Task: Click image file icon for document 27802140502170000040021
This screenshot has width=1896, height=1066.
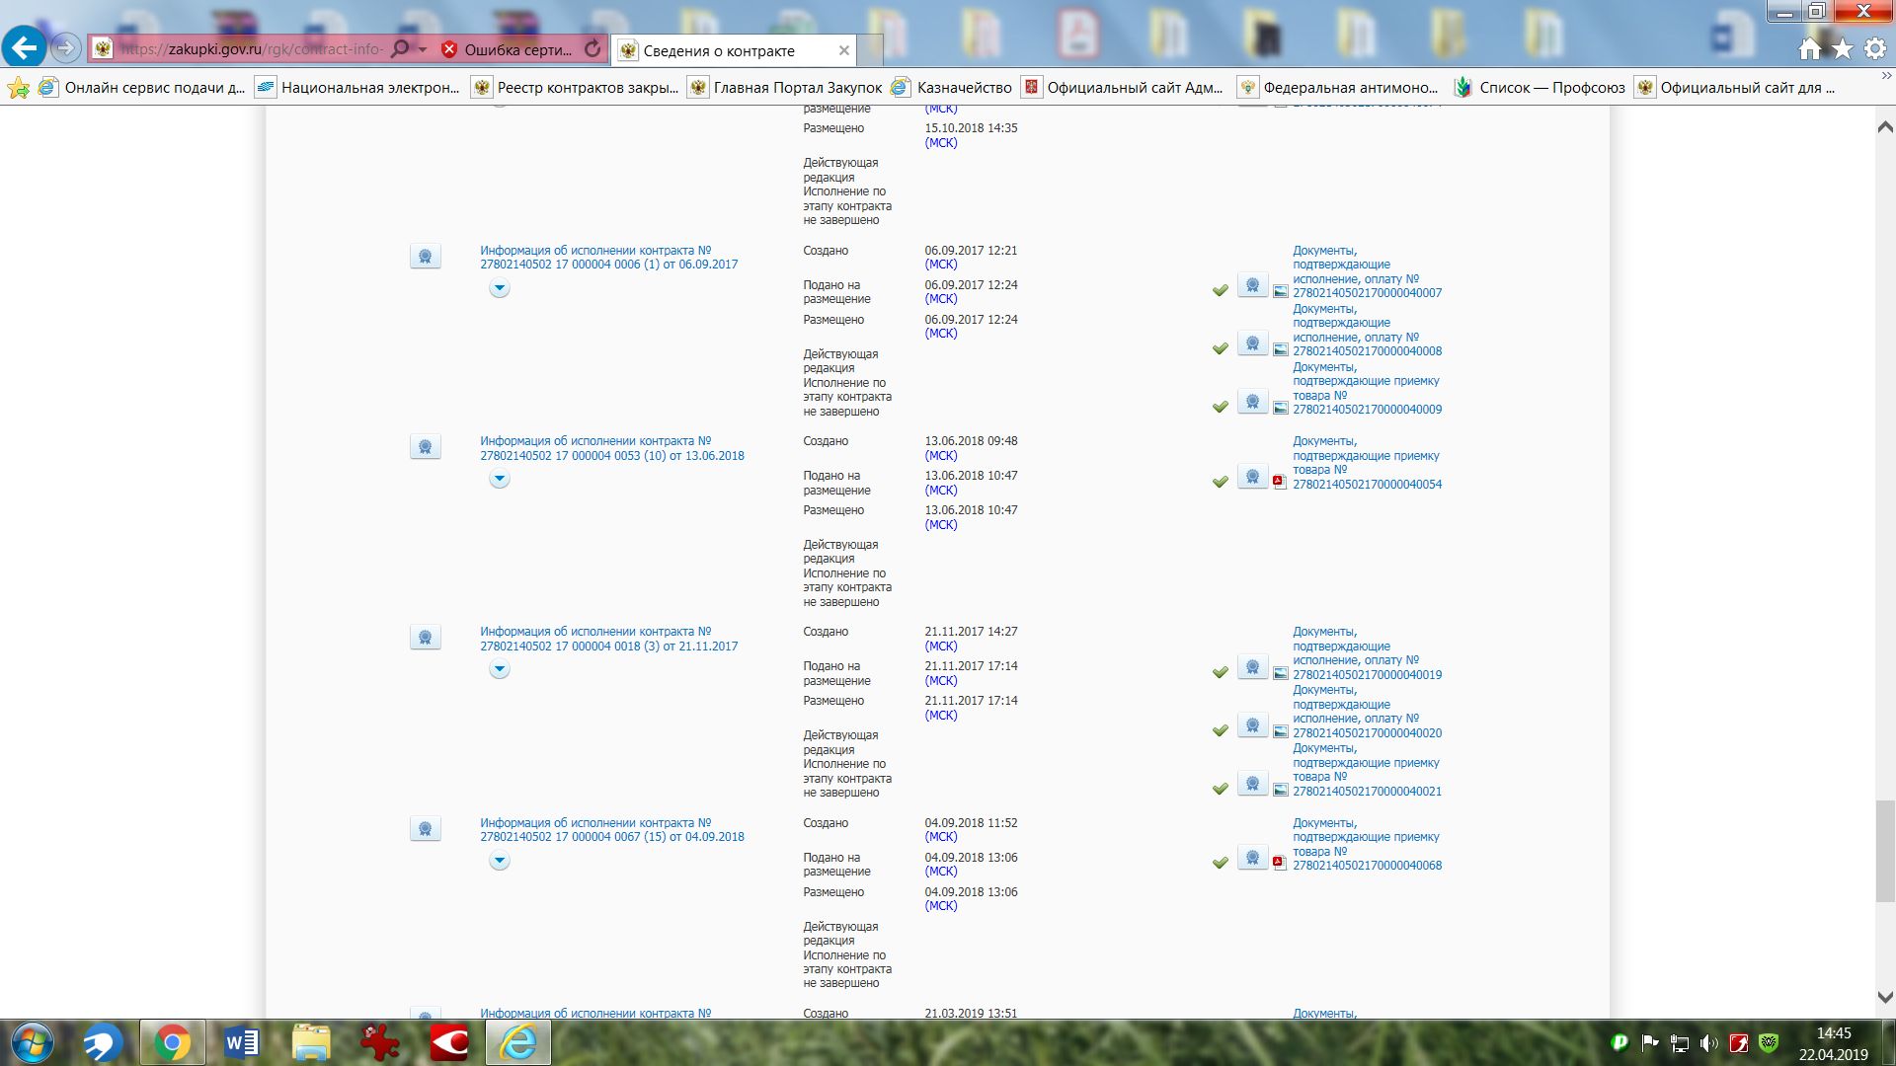Action: coord(1280,790)
